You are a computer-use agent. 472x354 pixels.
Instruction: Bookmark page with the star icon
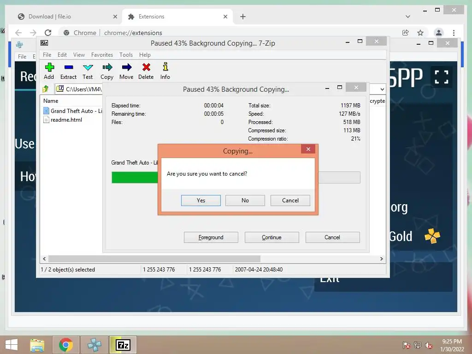point(420,33)
